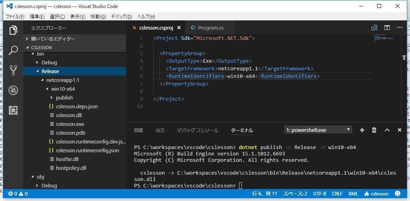Open cslesson.exe in the file tree

click(x=70, y=124)
